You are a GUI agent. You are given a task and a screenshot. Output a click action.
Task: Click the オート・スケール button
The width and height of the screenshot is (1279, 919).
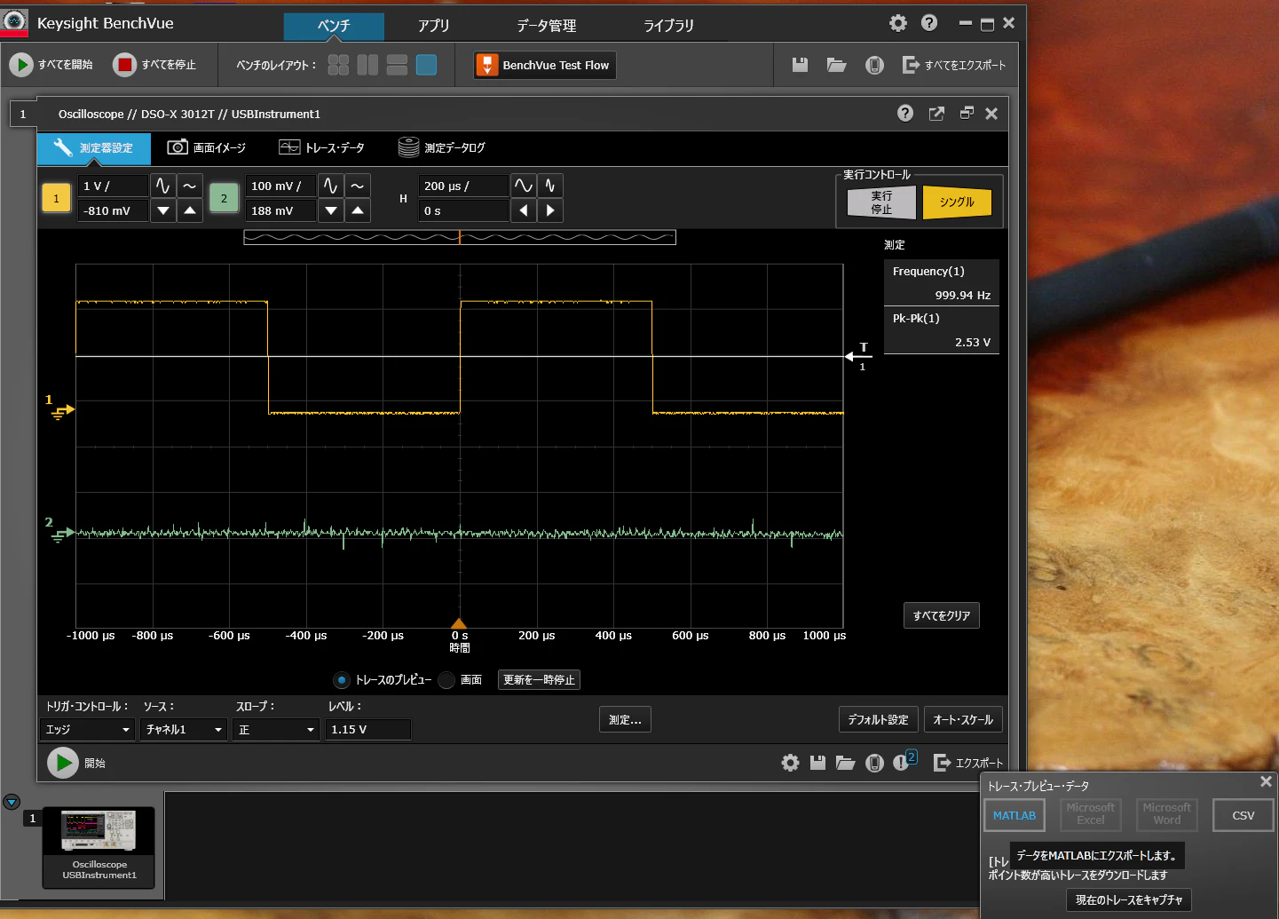[963, 719]
